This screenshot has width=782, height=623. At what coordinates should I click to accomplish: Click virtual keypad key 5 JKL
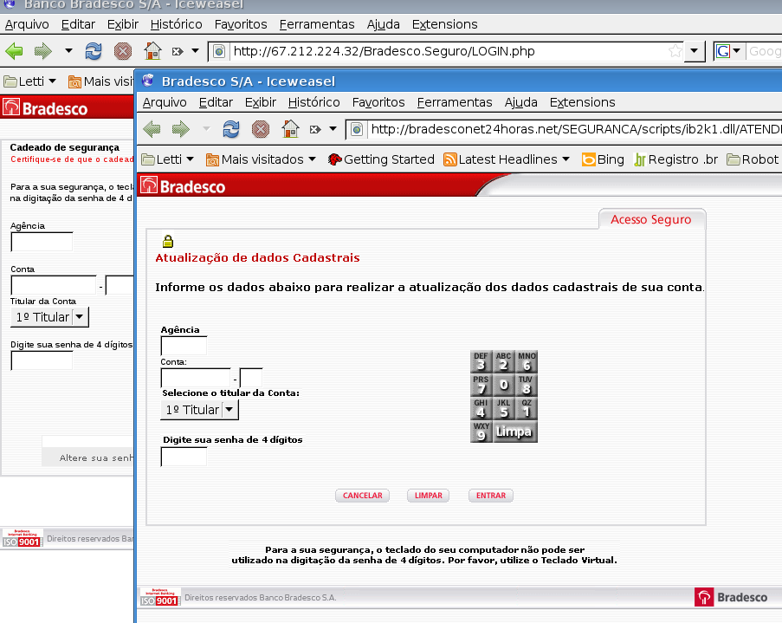click(x=503, y=408)
